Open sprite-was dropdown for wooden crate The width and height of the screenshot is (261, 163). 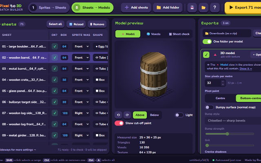[x=81, y=80]
